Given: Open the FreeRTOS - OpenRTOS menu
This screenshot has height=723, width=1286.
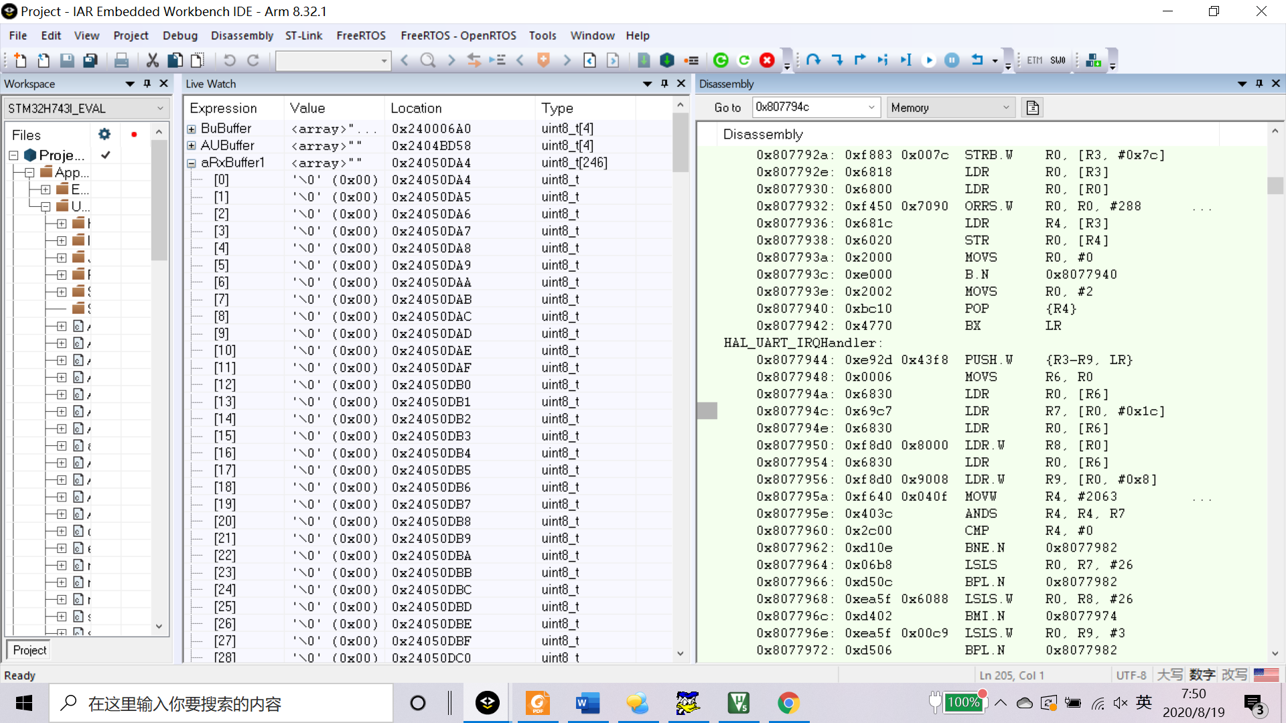Looking at the screenshot, I should (458, 35).
